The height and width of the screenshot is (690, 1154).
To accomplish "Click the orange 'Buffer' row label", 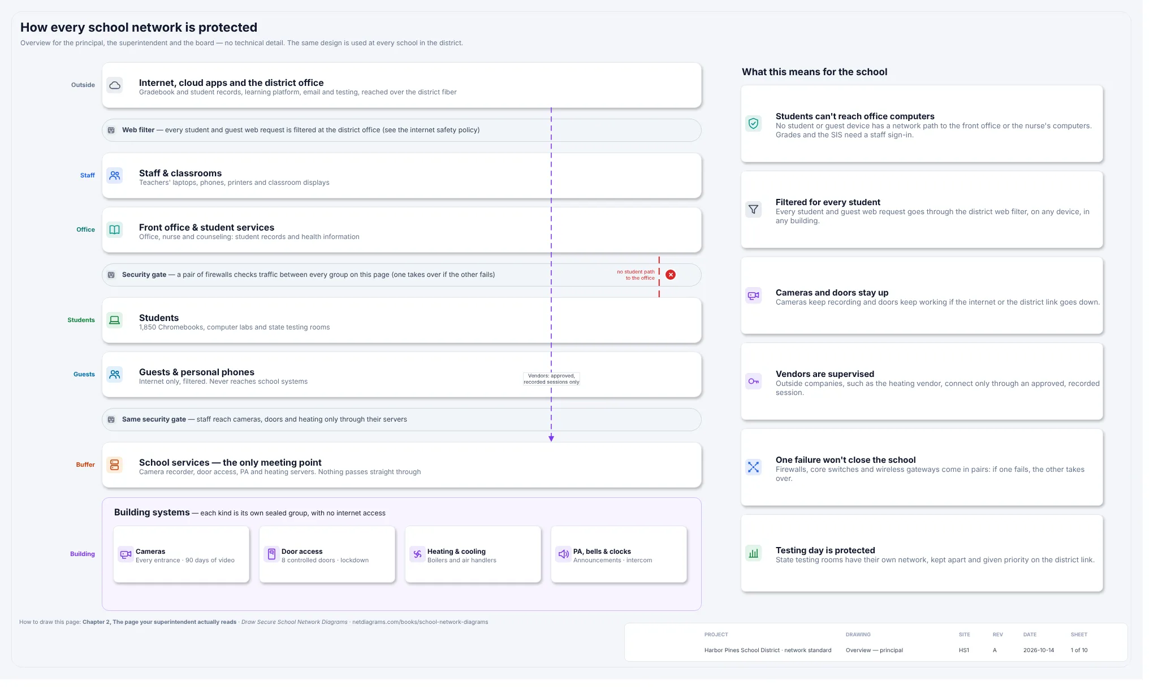I will [85, 465].
